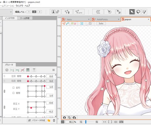Click the yellow new parameter group folder icon
The width and height of the screenshot is (151, 125).
(x=49, y=120)
